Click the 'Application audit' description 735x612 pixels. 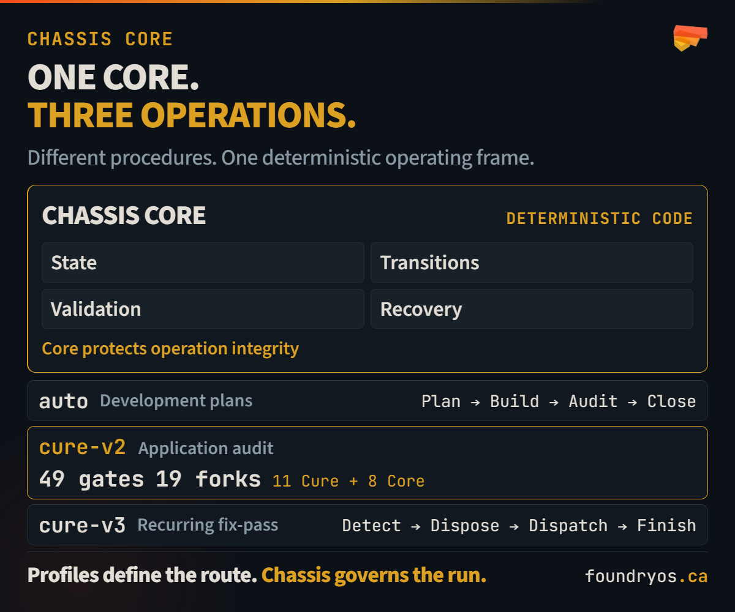click(206, 449)
